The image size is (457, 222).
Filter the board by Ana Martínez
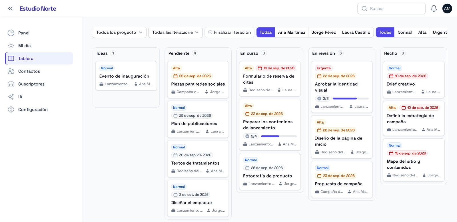[292, 32]
